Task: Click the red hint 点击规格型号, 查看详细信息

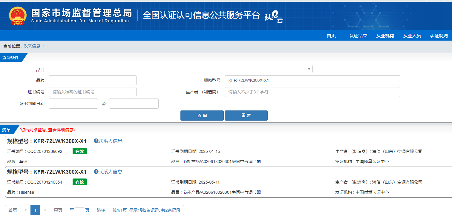Action: click(x=47, y=130)
